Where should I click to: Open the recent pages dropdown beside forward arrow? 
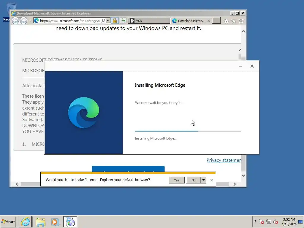point(30,21)
